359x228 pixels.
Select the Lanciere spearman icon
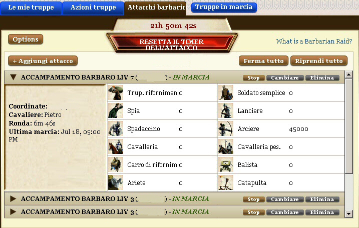pyautogui.click(x=226, y=110)
